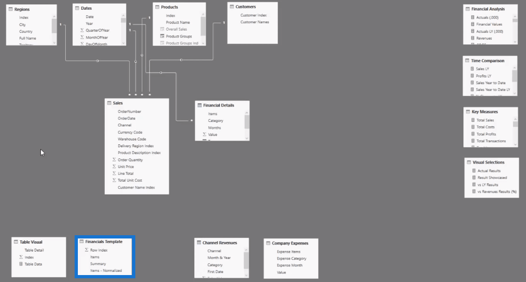Screen dimensions: 526x282
Task: Click the Key Measures table icon
Action: pos(468,112)
